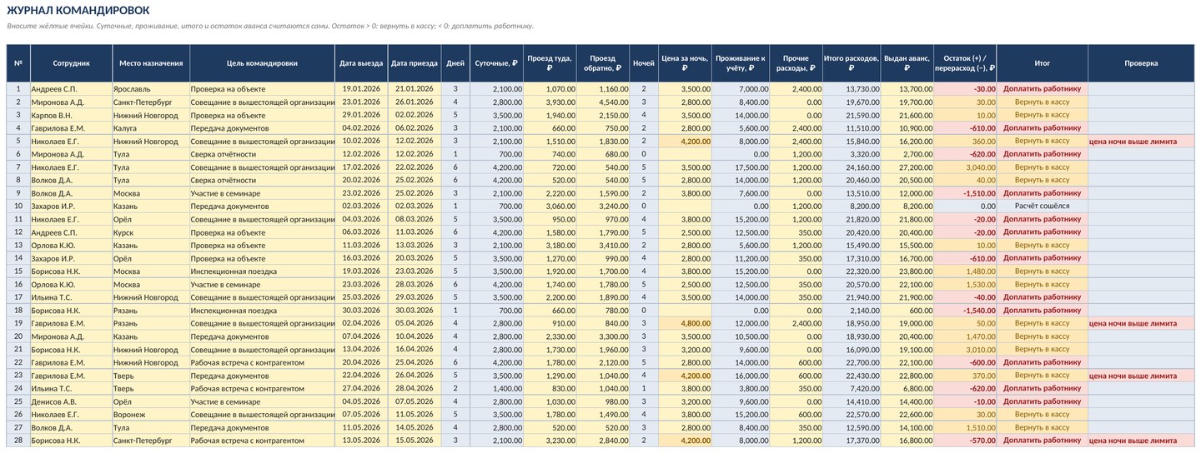Select departure date '19.01.2026'

tap(361, 88)
